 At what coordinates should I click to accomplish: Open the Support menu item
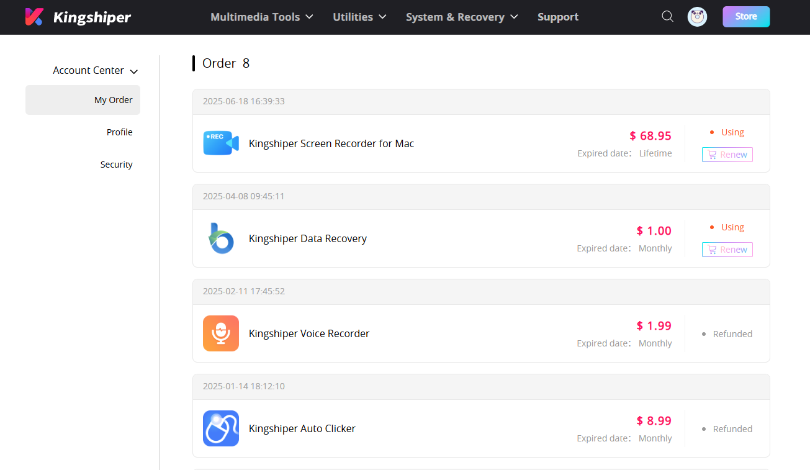pyautogui.click(x=557, y=17)
